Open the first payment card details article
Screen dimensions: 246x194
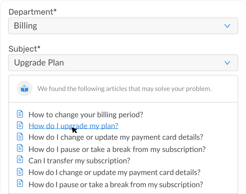coord(116,138)
